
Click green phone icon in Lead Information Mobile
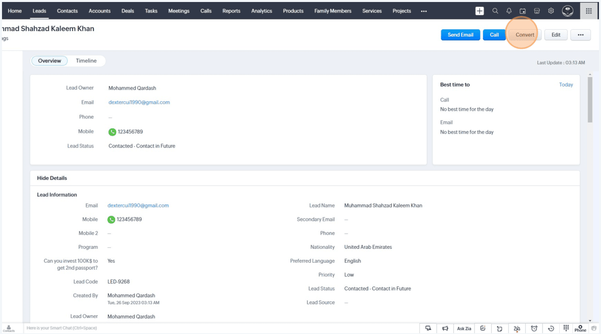click(111, 219)
